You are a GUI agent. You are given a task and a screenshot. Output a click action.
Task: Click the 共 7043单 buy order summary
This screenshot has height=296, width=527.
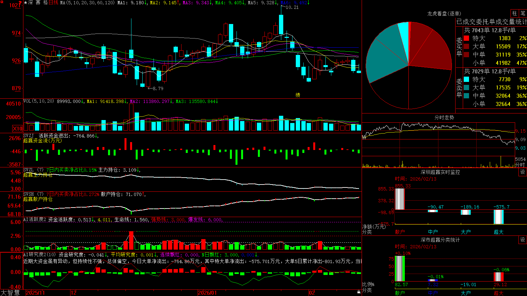(x=490, y=30)
